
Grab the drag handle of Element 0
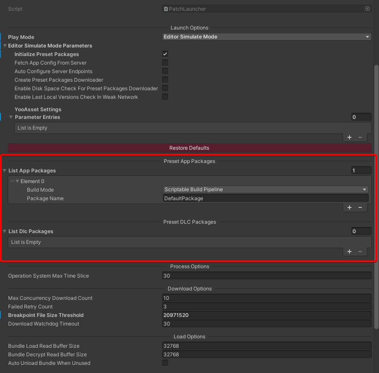click(12, 181)
